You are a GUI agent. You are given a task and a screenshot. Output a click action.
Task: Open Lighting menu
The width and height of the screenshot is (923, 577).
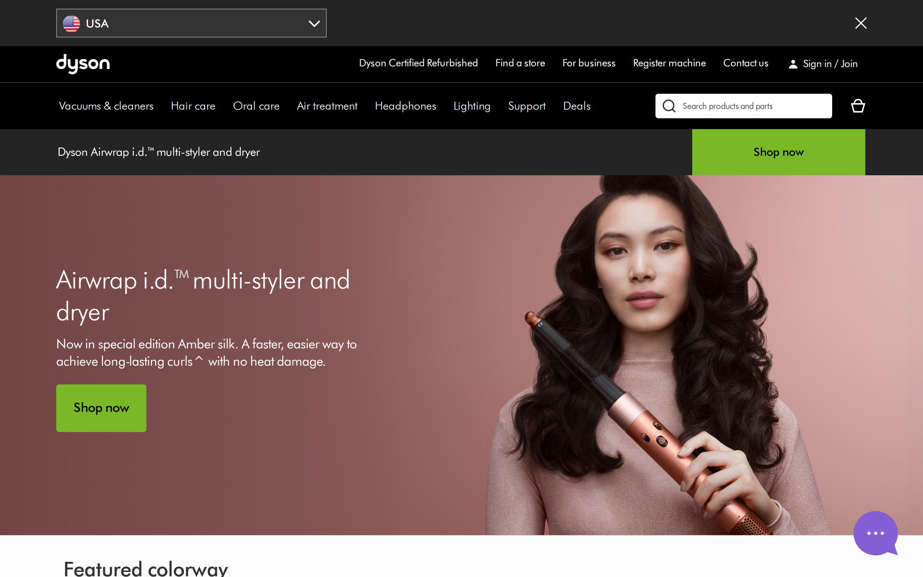[x=472, y=106]
